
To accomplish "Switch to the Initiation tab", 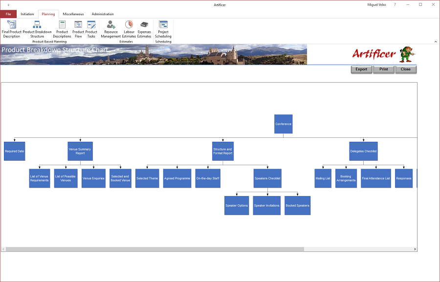I will click(x=27, y=14).
